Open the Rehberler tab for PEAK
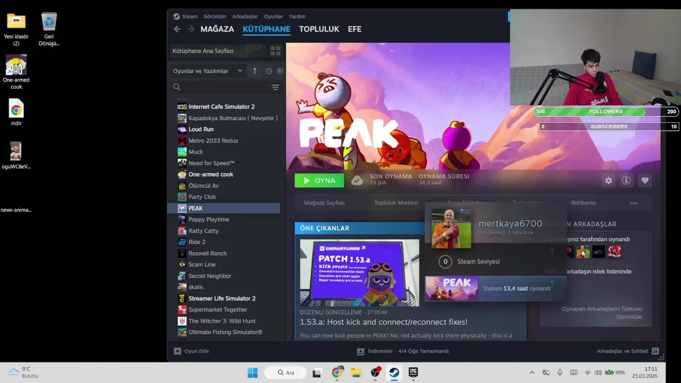The height and width of the screenshot is (383, 681). [x=584, y=203]
